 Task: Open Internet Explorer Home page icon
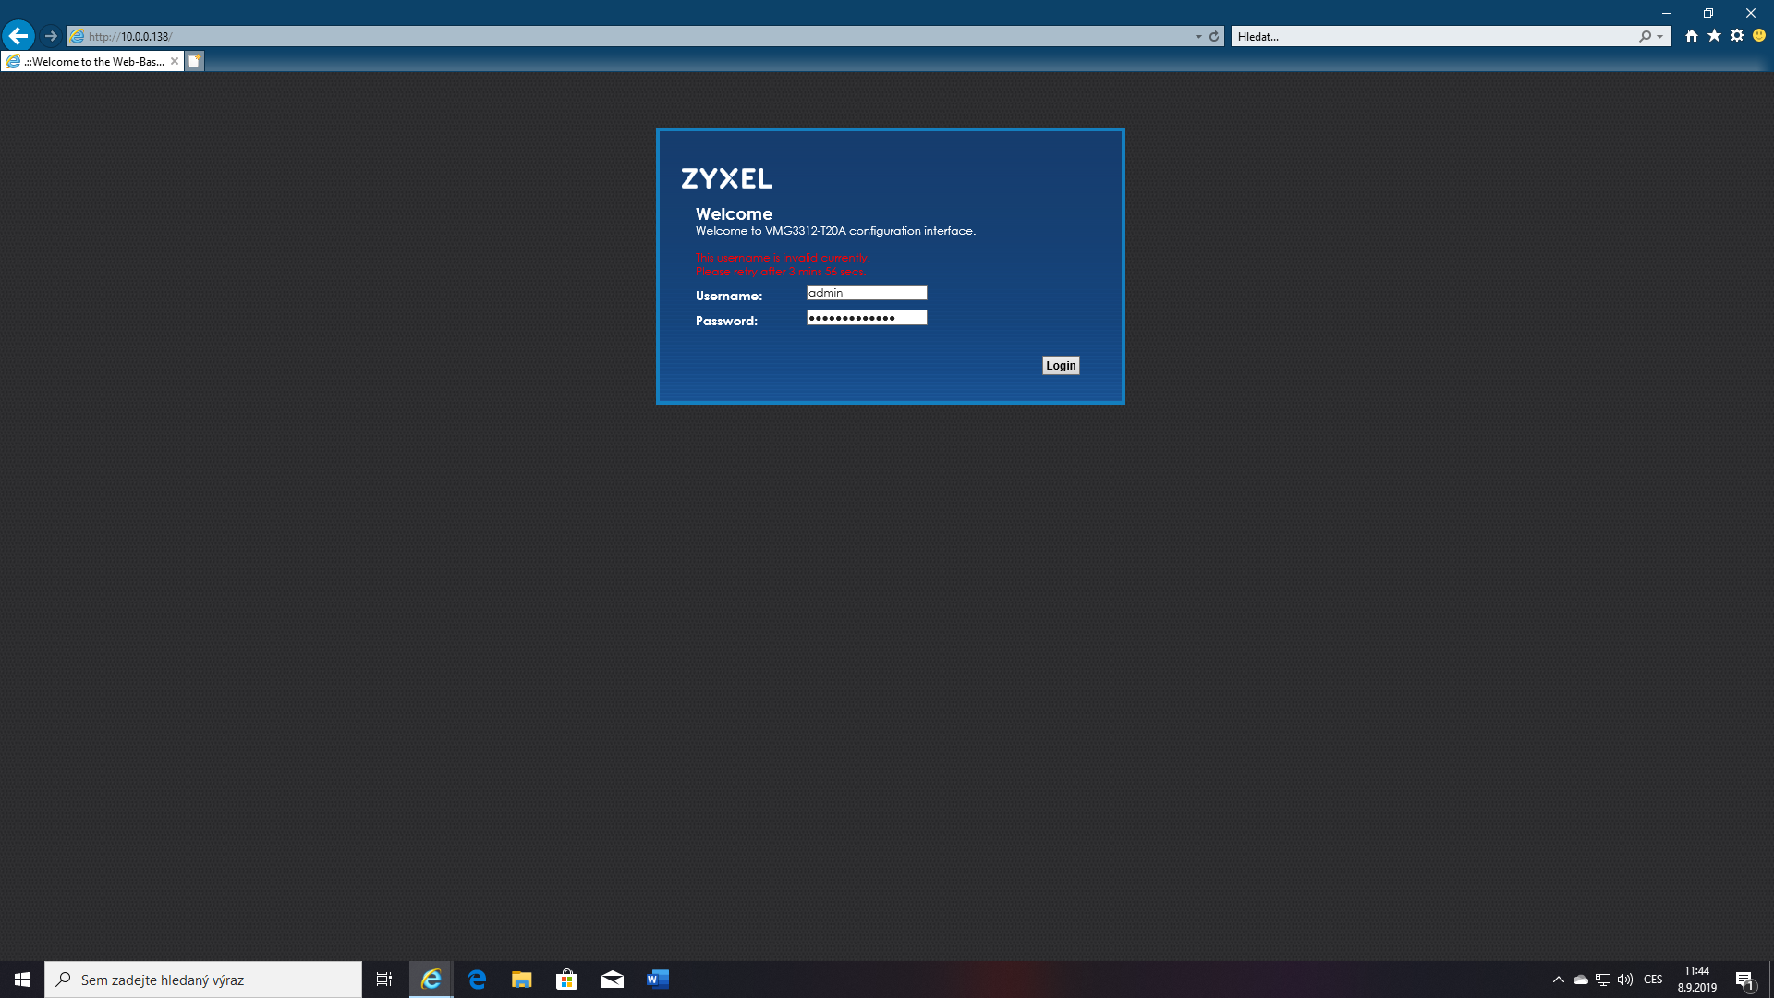1691,36
